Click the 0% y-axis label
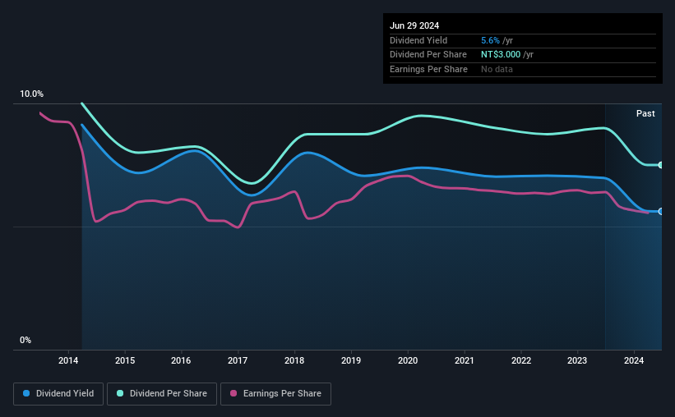Screen dimensions: 675x417 (25, 340)
